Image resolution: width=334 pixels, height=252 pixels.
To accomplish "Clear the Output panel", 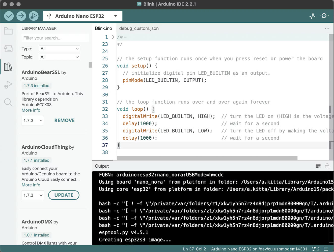I will [x=318, y=166].
